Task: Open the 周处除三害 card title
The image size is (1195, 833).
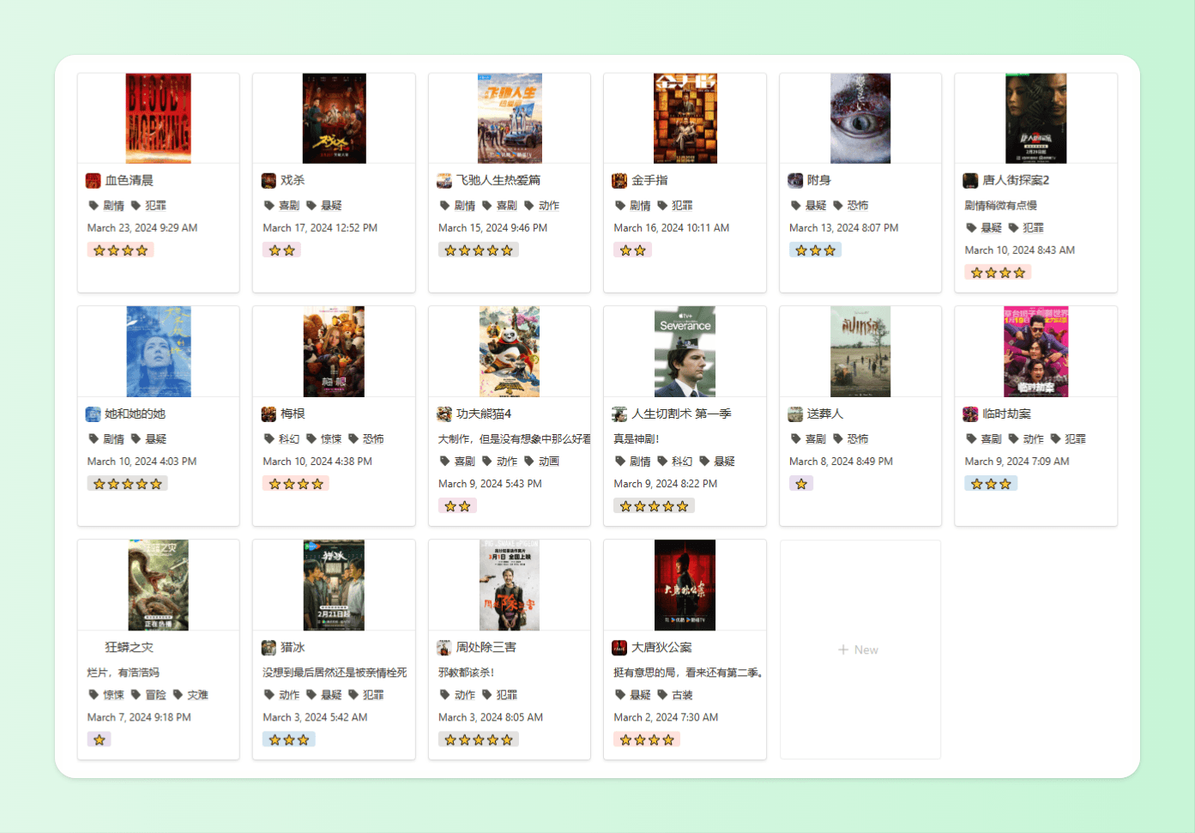Action: tap(486, 648)
